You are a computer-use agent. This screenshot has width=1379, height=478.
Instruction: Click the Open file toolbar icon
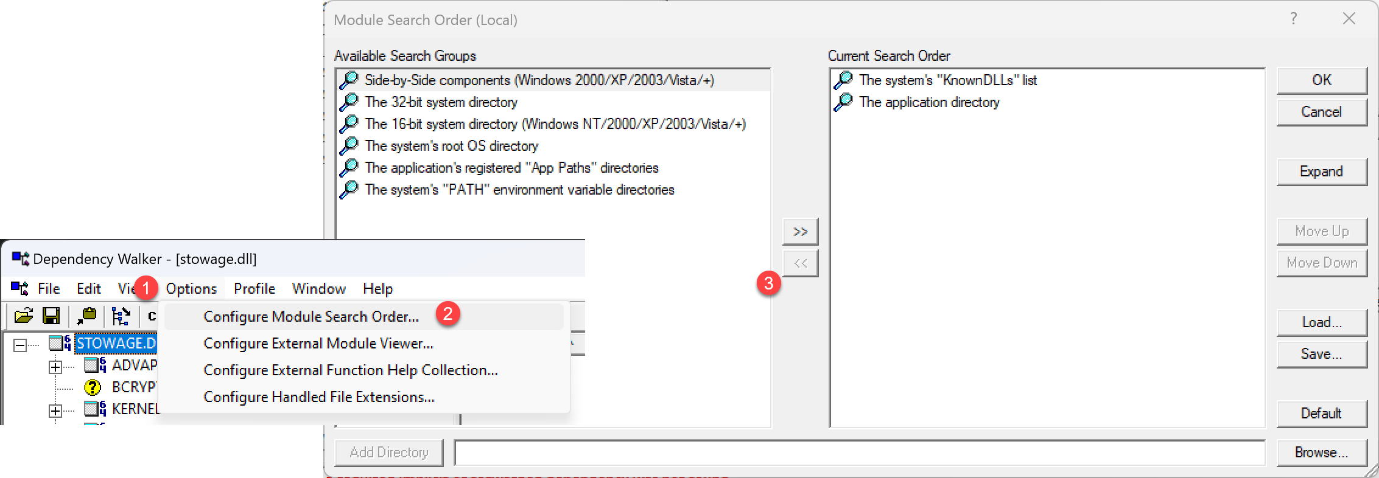click(x=24, y=316)
